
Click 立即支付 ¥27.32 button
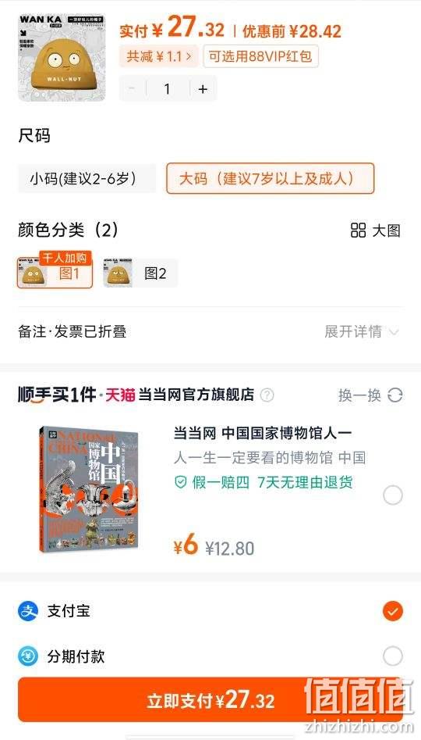coord(210,700)
